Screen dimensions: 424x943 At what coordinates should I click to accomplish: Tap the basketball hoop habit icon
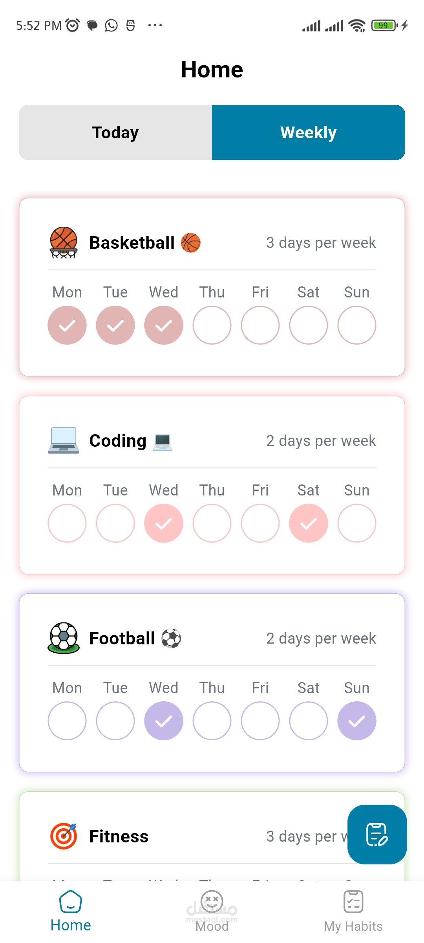click(x=64, y=242)
